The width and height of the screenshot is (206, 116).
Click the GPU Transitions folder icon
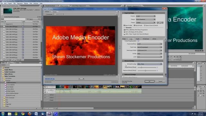click(5, 98)
